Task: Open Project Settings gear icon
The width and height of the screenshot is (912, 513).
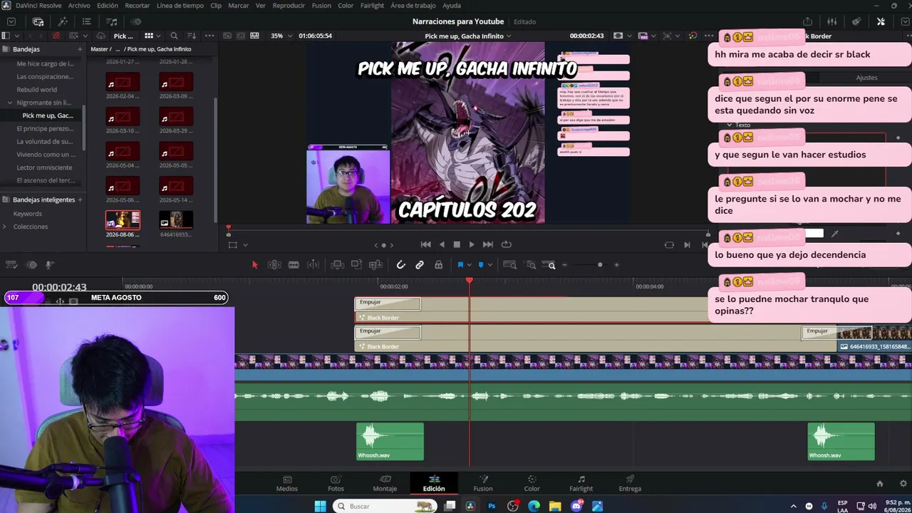Action: [901, 483]
